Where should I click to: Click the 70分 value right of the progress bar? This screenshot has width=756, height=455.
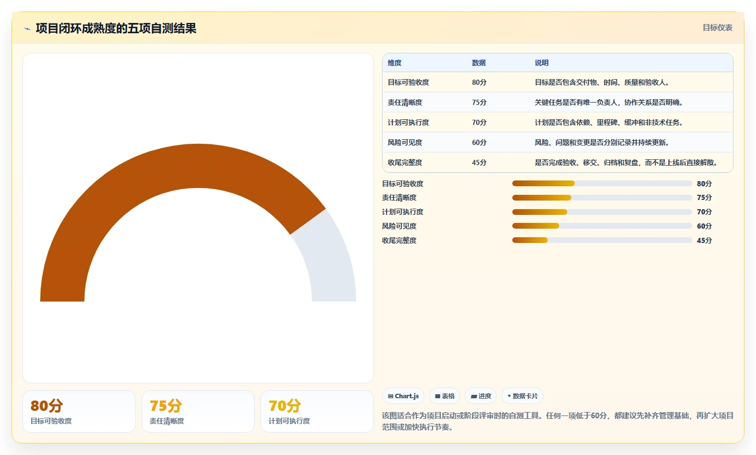coord(704,212)
